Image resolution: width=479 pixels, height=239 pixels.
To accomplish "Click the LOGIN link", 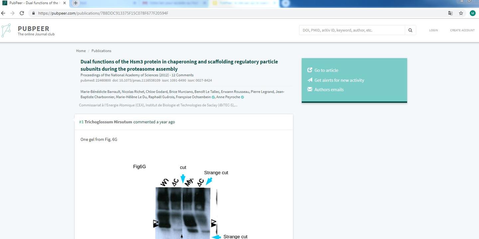I will (x=433, y=30).
